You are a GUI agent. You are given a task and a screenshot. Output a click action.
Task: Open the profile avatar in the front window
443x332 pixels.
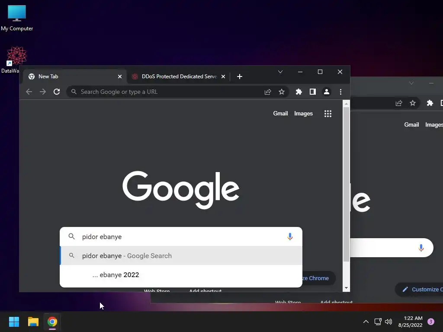point(327,92)
